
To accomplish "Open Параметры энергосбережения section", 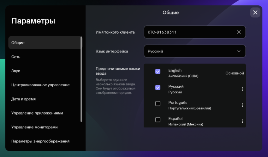I will 40,141.
